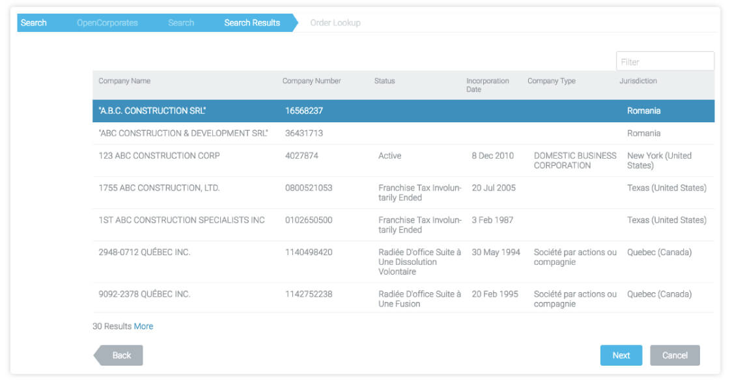This screenshot has width=730, height=380.
Task: Go to the first Search breadcrumb step
Action: point(33,23)
